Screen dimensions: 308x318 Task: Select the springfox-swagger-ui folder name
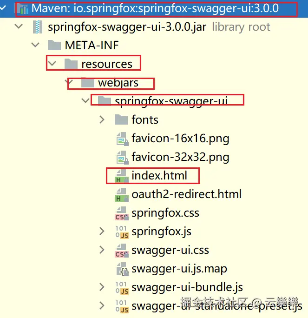(x=171, y=101)
